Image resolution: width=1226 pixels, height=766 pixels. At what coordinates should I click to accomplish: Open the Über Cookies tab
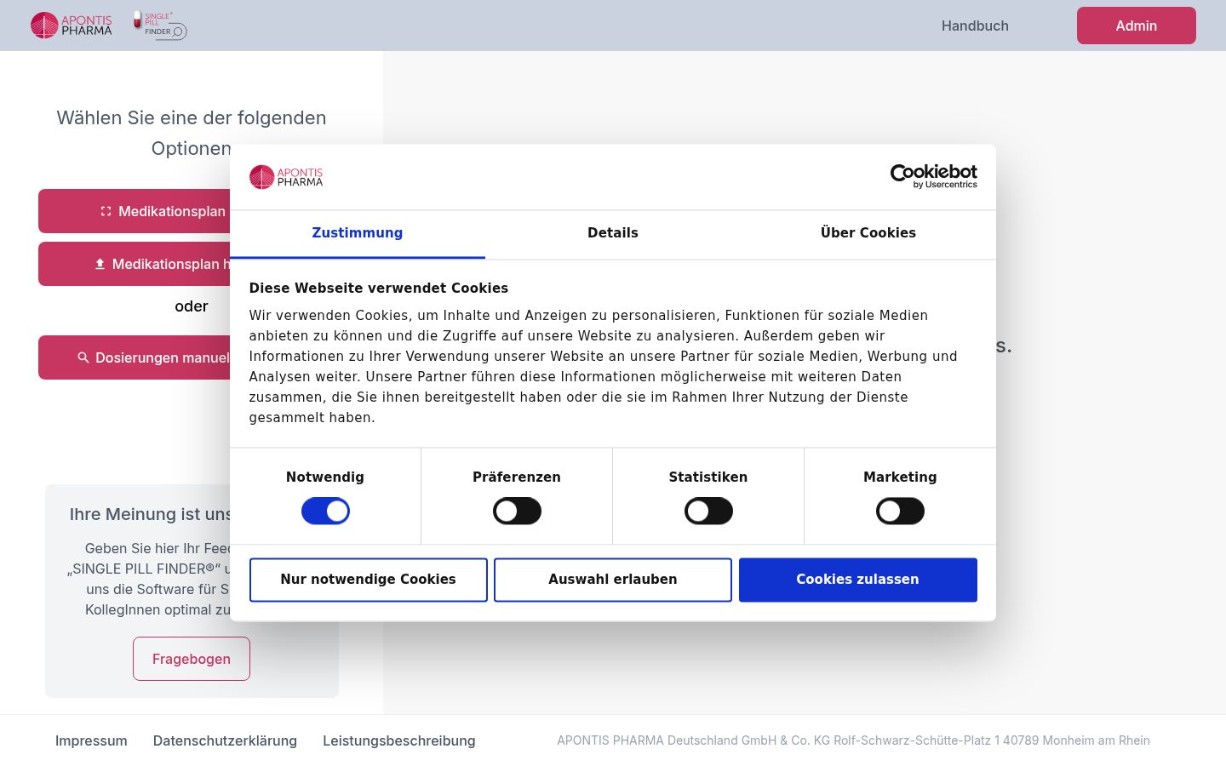tap(868, 233)
